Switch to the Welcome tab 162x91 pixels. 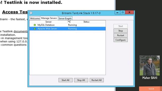pos(35,18)
